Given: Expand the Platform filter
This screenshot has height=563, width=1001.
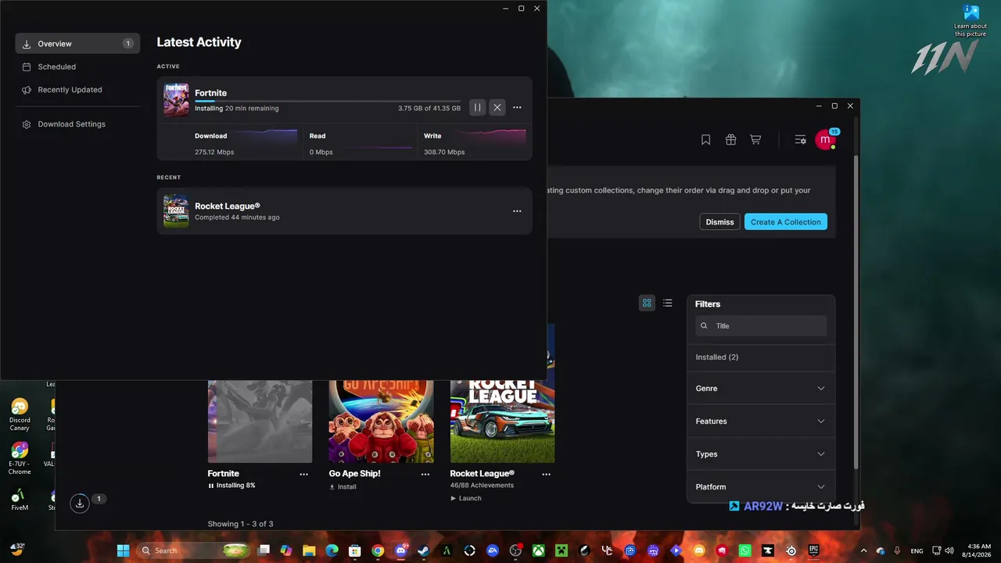Looking at the screenshot, I should [x=761, y=487].
